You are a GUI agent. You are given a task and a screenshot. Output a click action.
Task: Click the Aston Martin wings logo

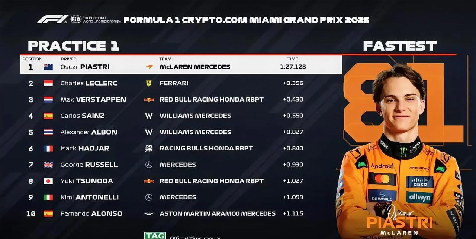coord(149,213)
